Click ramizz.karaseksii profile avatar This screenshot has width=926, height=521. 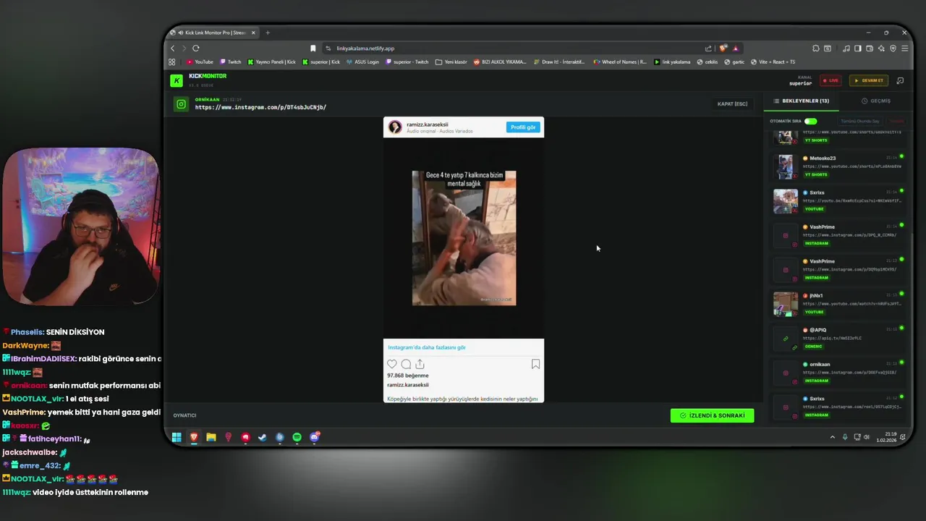[395, 127]
